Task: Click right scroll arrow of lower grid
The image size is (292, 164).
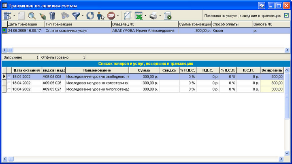Action: 281,159
